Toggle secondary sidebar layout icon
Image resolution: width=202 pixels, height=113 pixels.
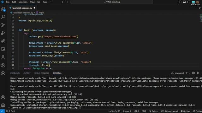pyautogui.click(x=189, y=2)
